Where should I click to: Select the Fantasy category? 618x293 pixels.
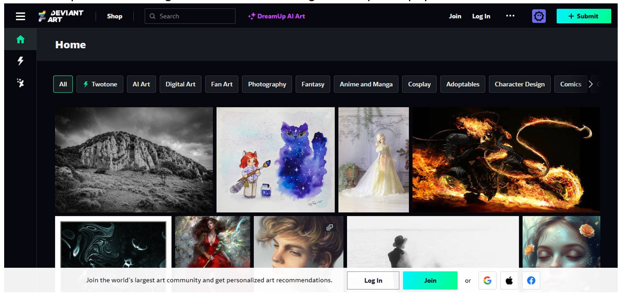313,84
